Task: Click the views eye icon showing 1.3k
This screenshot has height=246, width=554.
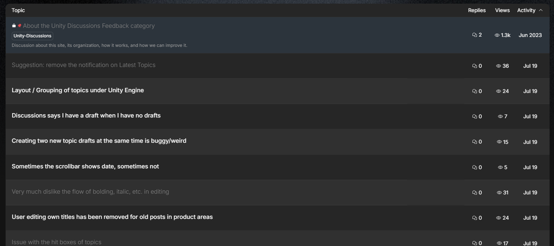Action: [x=497, y=35]
